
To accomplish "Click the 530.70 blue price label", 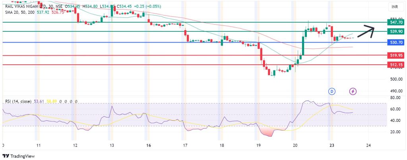I will [x=396, y=42].
